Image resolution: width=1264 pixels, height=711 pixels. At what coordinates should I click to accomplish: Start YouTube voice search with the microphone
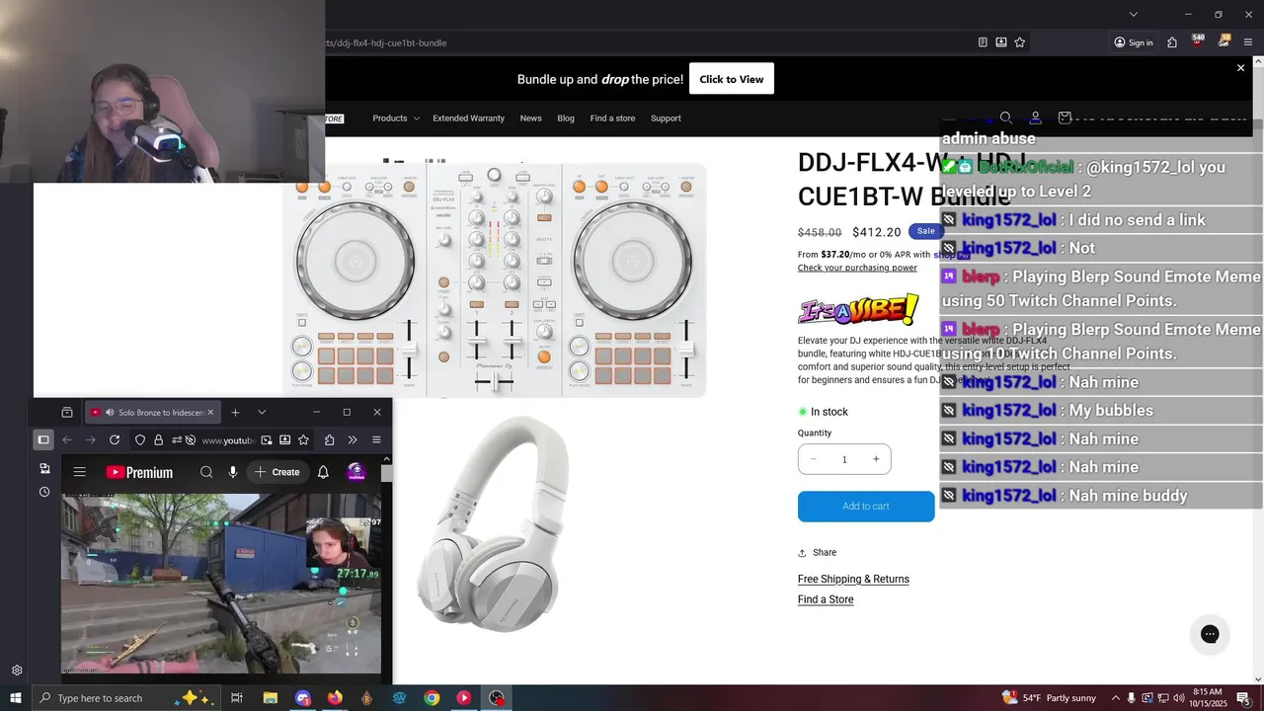(233, 472)
